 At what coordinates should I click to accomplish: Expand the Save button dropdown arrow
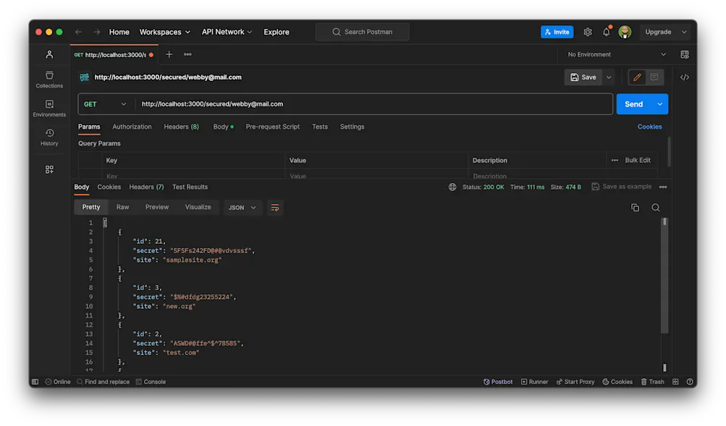pos(609,77)
